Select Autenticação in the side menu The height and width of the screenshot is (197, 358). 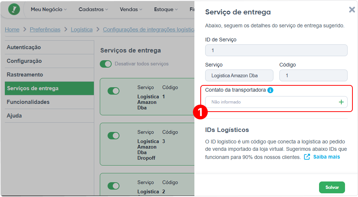pos(49,47)
